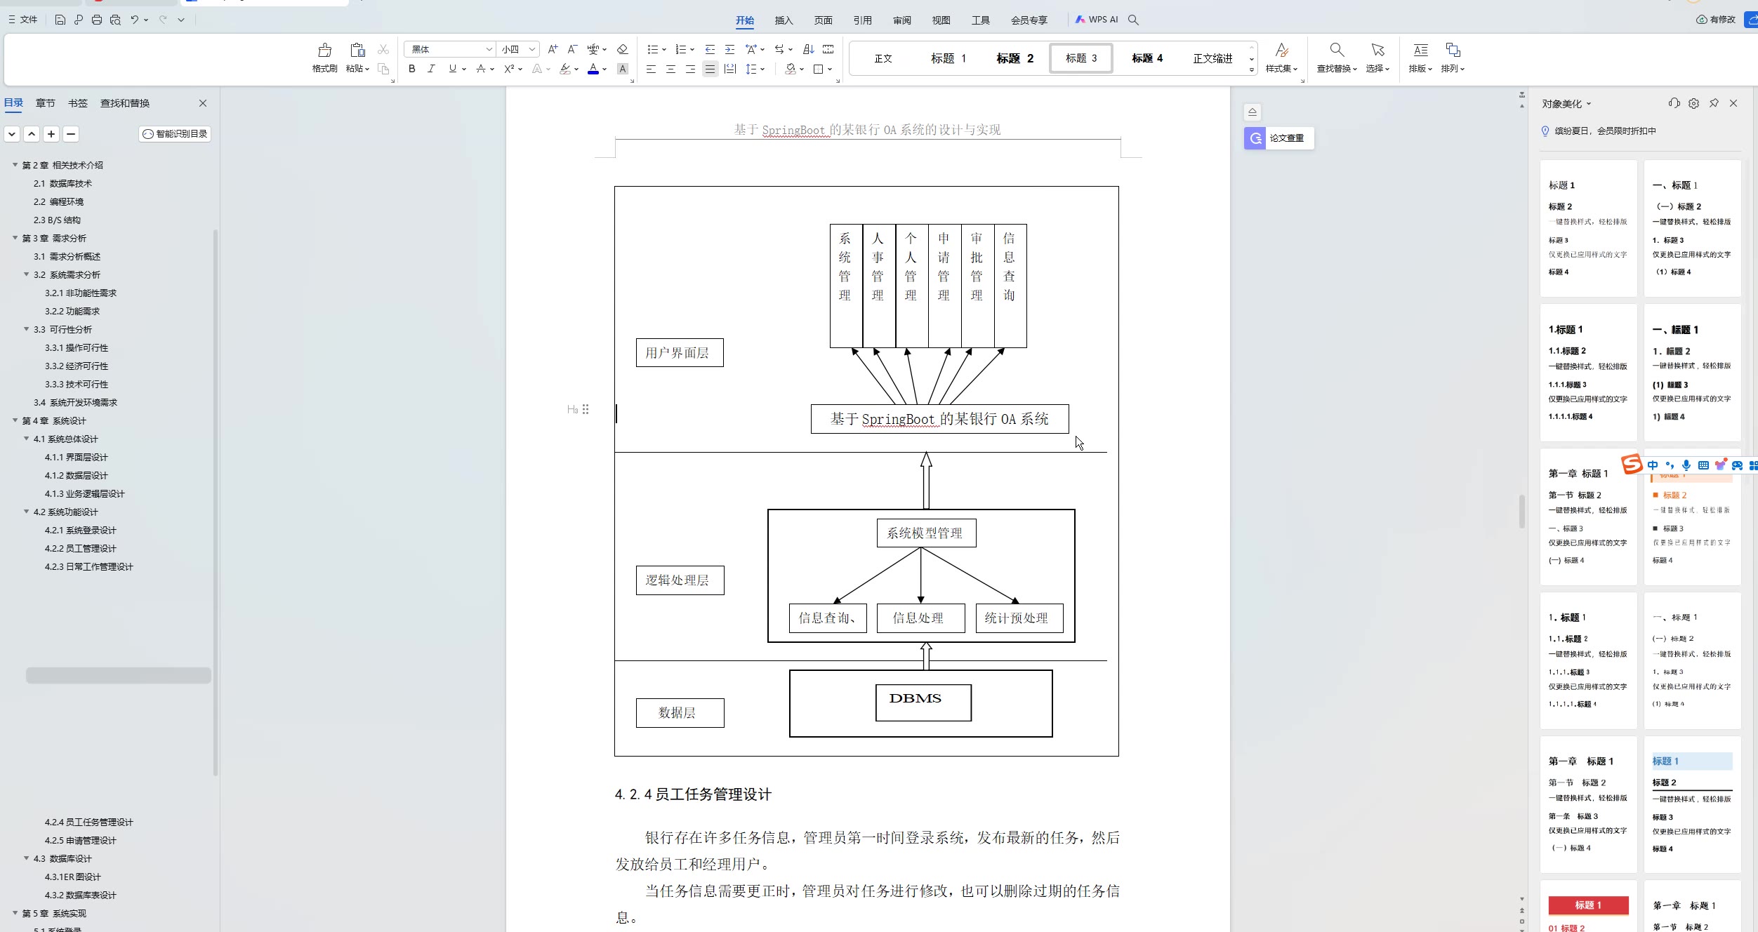Click the 智能识别目录 button
The image size is (1758, 932).
coord(175,134)
